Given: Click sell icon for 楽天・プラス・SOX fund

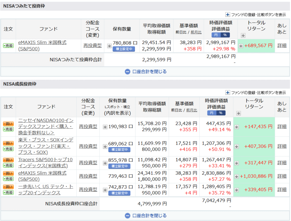Looking at the screenshot, I should (8, 149).
